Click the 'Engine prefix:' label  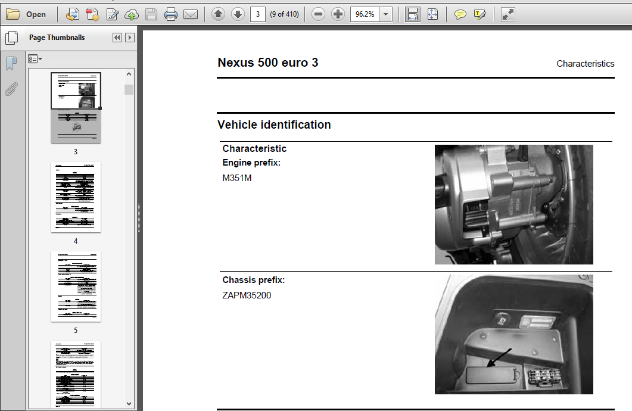point(251,163)
